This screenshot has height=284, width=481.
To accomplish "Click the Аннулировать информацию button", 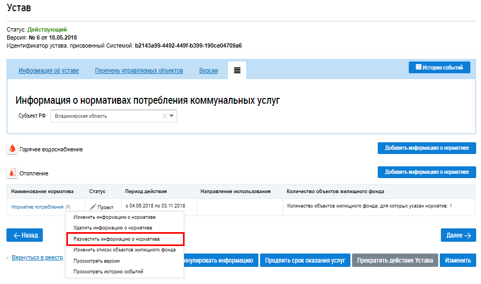I will [221, 260].
